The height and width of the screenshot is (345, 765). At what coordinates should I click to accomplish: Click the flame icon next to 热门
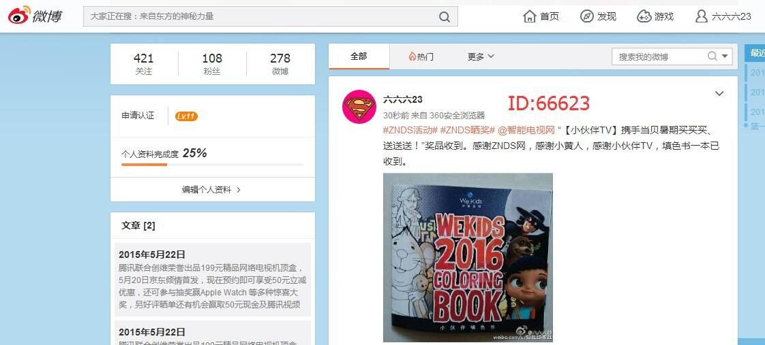coord(412,56)
